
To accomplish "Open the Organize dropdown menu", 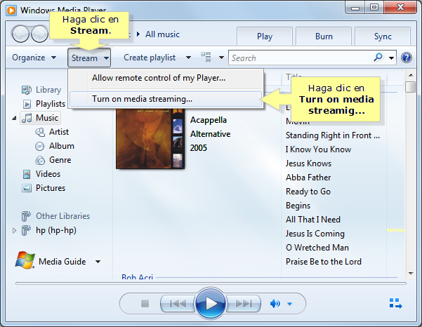I will [x=34, y=58].
